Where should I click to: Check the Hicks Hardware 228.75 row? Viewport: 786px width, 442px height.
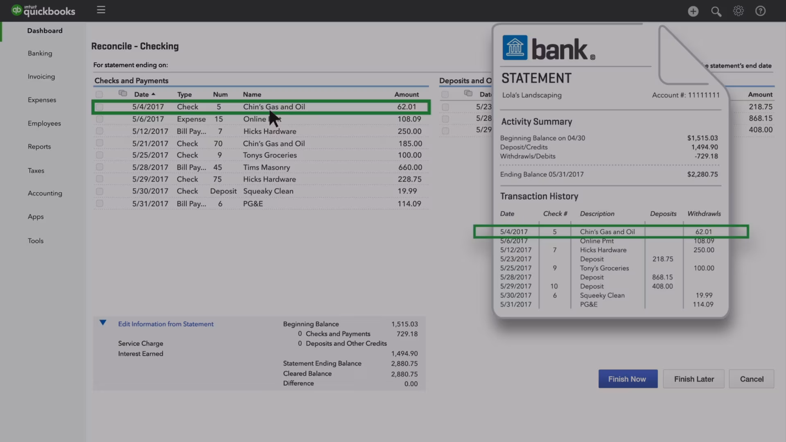[x=99, y=179]
